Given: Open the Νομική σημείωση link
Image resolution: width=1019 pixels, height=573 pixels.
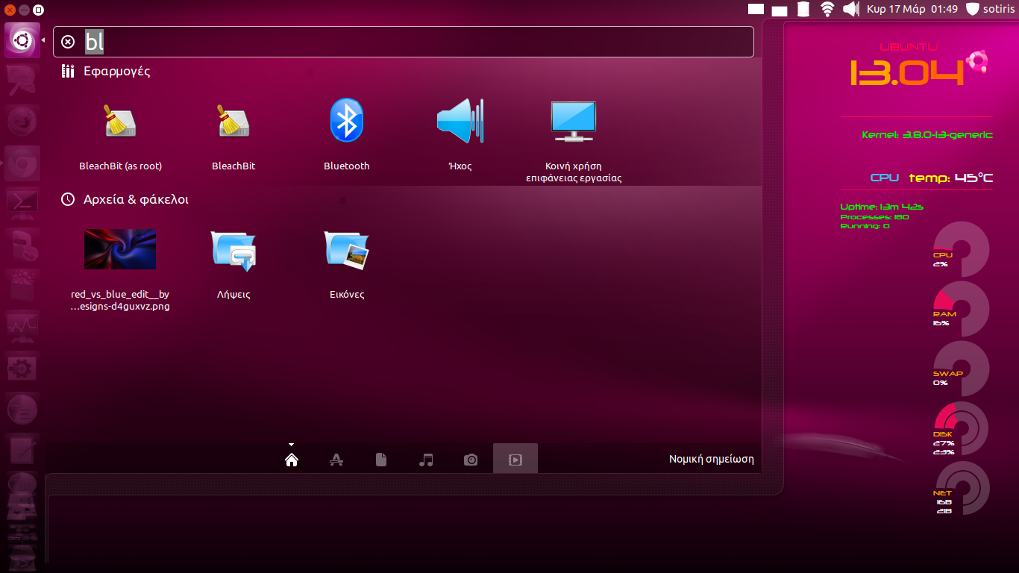Looking at the screenshot, I should click(x=711, y=459).
